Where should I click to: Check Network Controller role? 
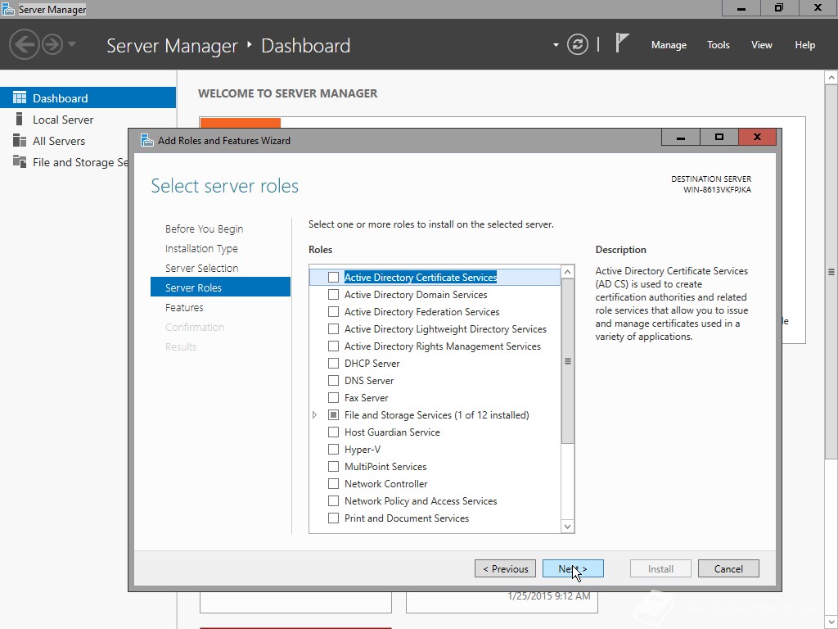[333, 483]
